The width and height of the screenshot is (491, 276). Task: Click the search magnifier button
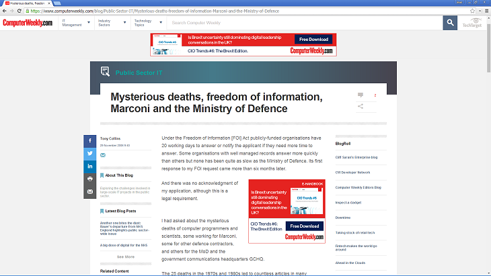(x=450, y=23)
